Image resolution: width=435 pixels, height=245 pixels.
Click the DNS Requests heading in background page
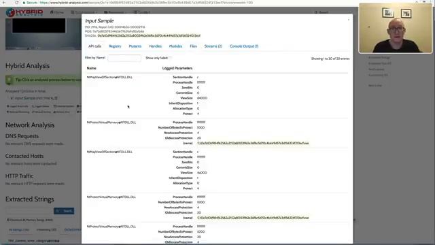click(x=22, y=136)
